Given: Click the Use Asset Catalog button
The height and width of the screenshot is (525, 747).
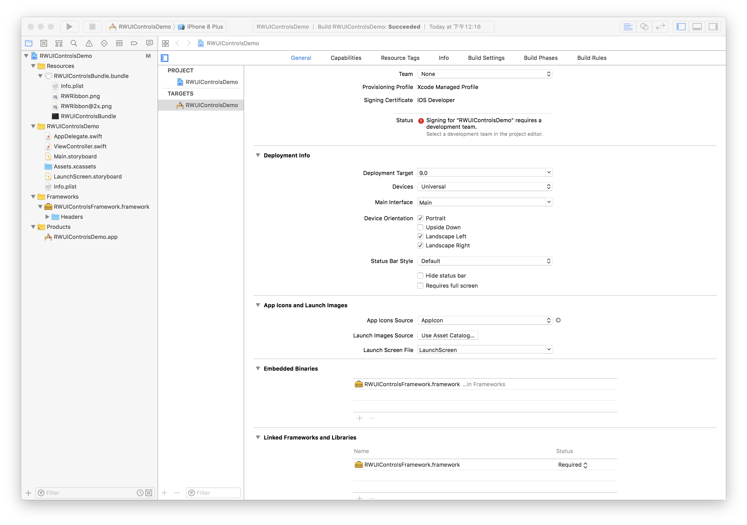Looking at the screenshot, I should 447,335.
